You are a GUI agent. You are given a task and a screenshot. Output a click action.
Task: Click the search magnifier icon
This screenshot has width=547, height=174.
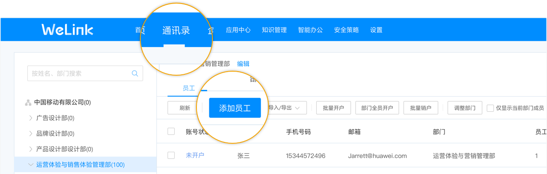click(x=135, y=73)
